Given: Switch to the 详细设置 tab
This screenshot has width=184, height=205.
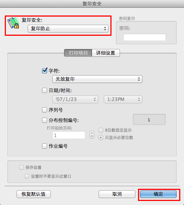Looking at the screenshot, I should (x=106, y=53).
